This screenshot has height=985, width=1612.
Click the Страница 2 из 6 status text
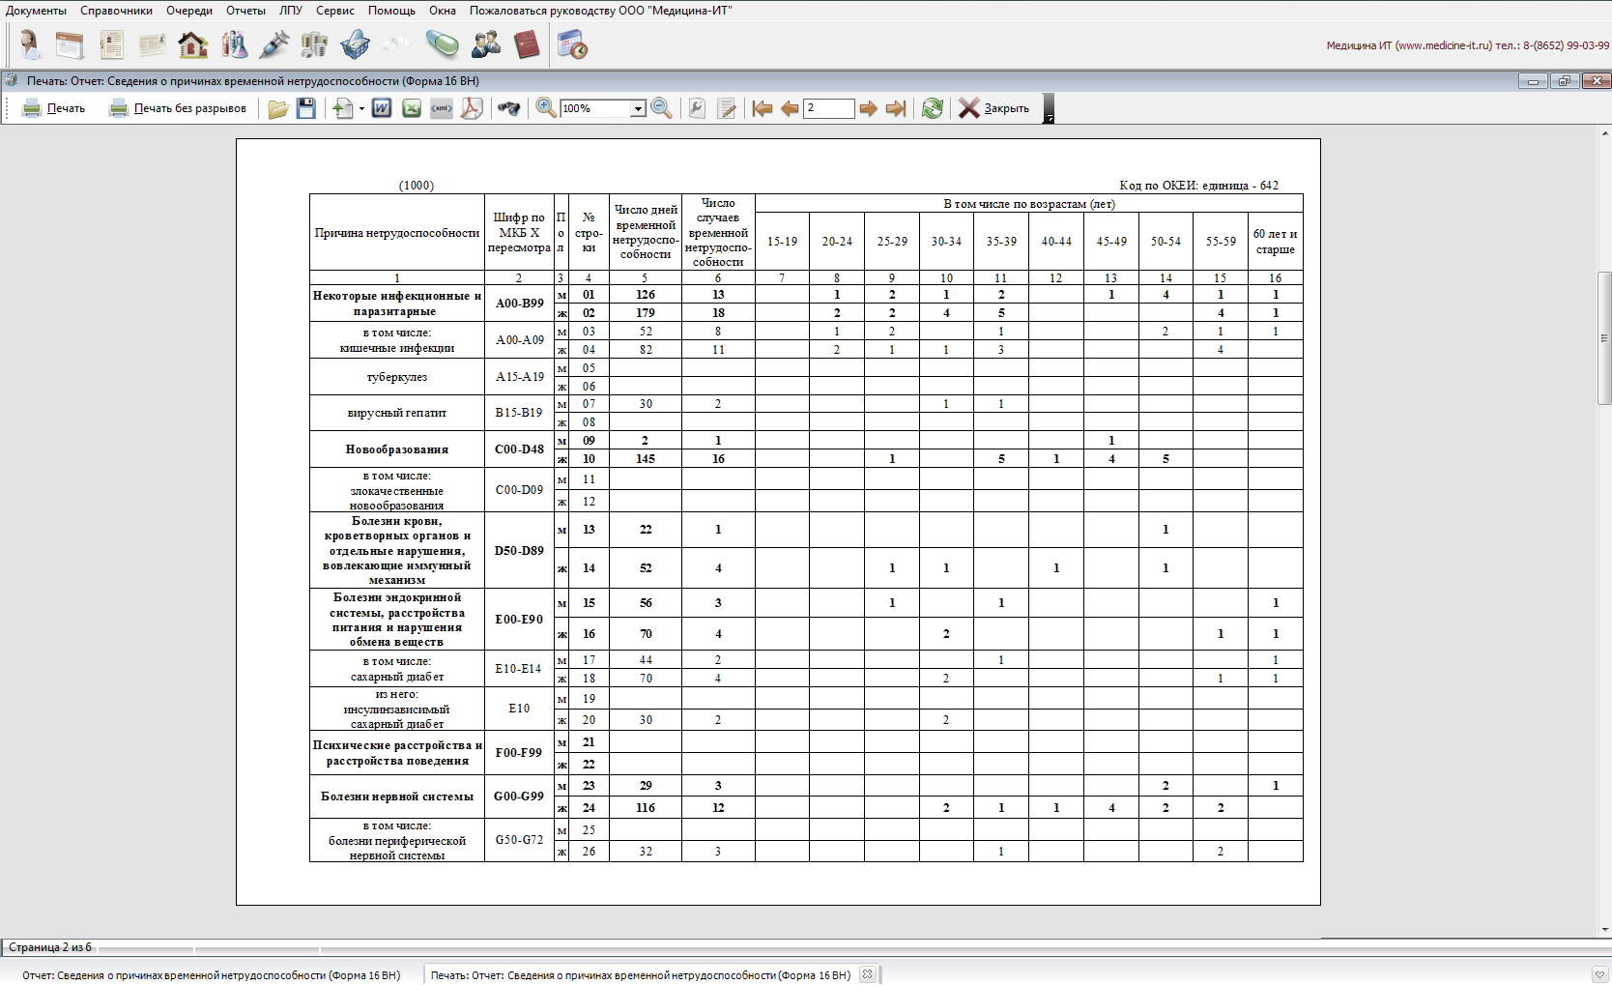coord(50,947)
